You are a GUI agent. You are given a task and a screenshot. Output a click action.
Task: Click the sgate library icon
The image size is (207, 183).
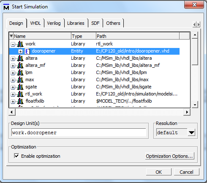point(20,87)
